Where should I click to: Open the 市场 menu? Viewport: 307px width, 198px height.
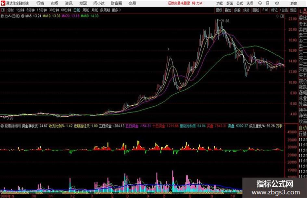pyautogui.click(x=55, y=3)
